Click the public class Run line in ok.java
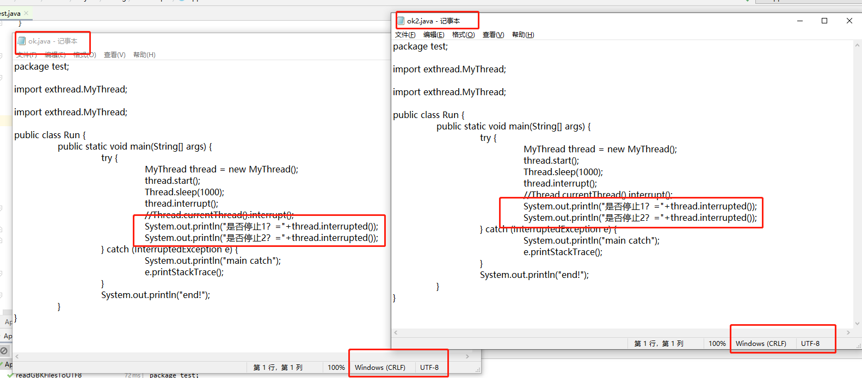This screenshot has width=862, height=378. pyautogui.click(x=50, y=135)
